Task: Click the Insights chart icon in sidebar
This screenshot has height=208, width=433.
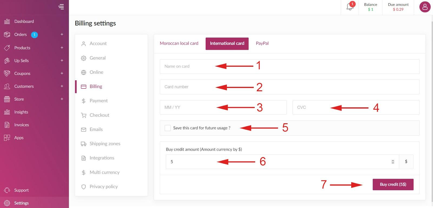Action: point(7,112)
